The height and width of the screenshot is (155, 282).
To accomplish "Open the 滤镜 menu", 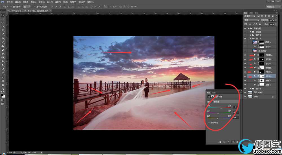I will tap(58, 2).
